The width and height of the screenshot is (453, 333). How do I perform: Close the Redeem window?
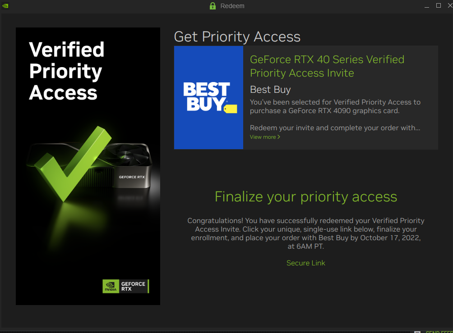click(x=450, y=5)
